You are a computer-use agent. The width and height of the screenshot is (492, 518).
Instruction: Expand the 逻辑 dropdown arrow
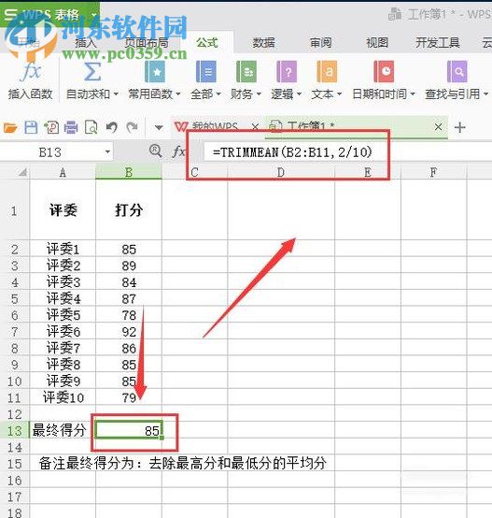(x=299, y=94)
